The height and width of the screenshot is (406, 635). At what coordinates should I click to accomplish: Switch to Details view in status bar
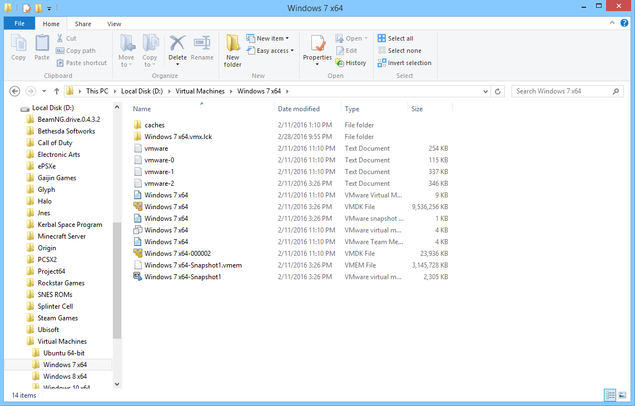pos(610,395)
